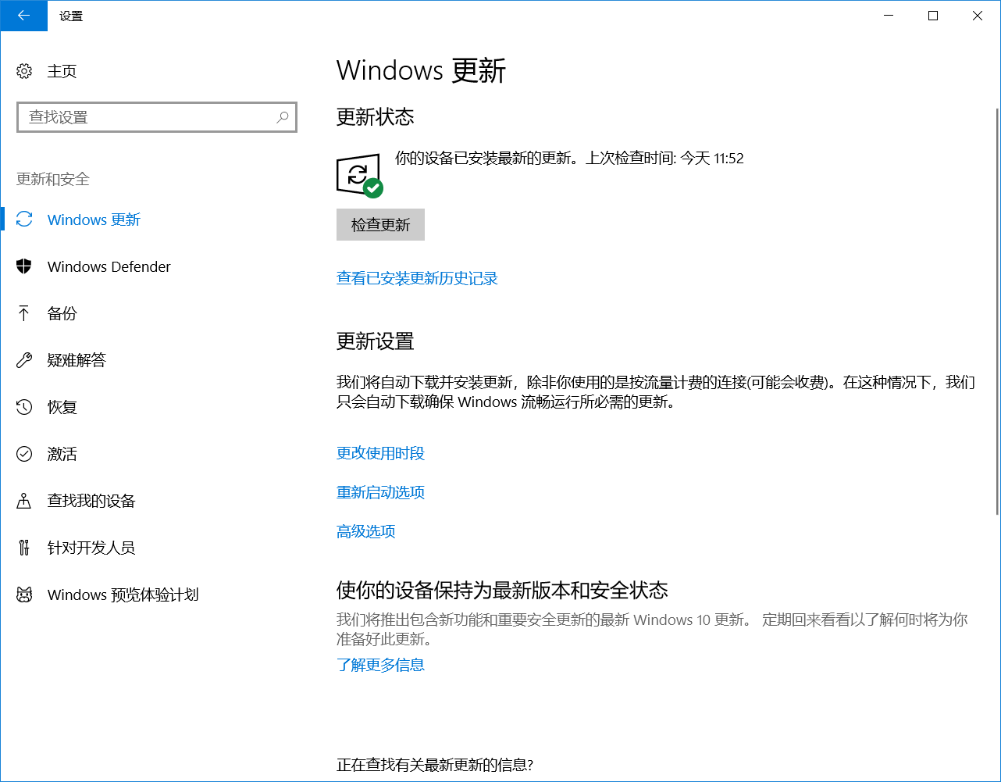Click the gear icon next to 主页

tap(24, 71)
